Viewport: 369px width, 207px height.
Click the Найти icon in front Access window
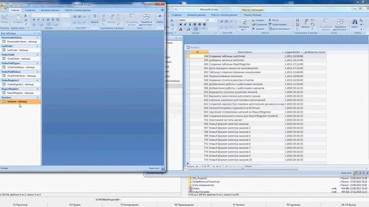pos(160,17)
